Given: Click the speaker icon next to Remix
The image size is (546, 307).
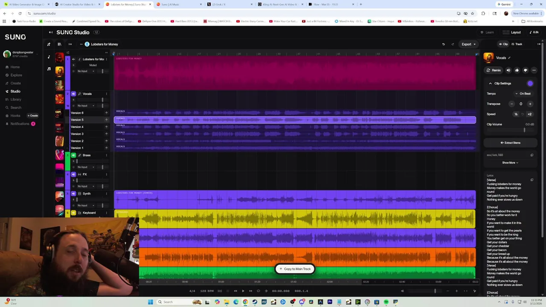Looking at the screenshot, I should click(508, 70).
